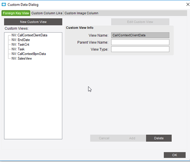This screenshot has width=190, height=162.
Task: Click the Custom Data Dialog title icon
Action: click(4, 4)
